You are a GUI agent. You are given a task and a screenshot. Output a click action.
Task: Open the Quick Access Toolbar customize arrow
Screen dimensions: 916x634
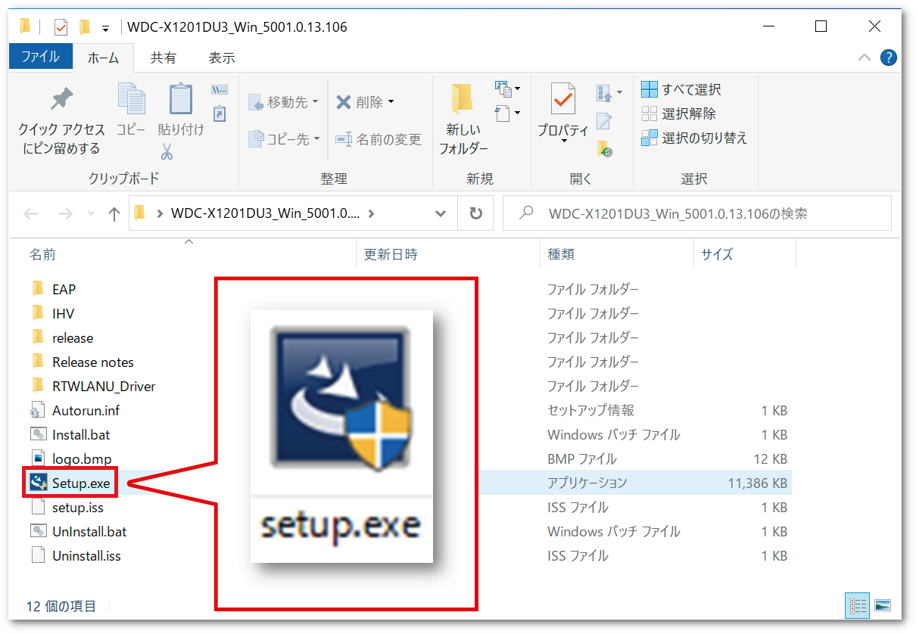click(x=105, y=28)
